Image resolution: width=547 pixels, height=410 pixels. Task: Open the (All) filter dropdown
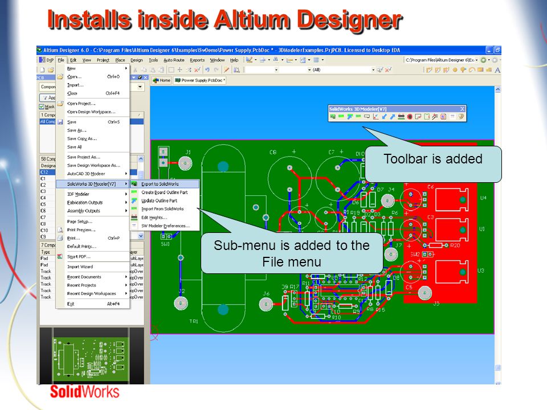[x=373, y=69]
